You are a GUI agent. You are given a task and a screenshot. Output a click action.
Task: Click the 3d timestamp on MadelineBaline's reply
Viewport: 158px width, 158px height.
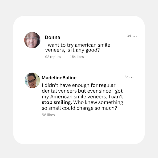pyautogui.click(x=127, y=77)
